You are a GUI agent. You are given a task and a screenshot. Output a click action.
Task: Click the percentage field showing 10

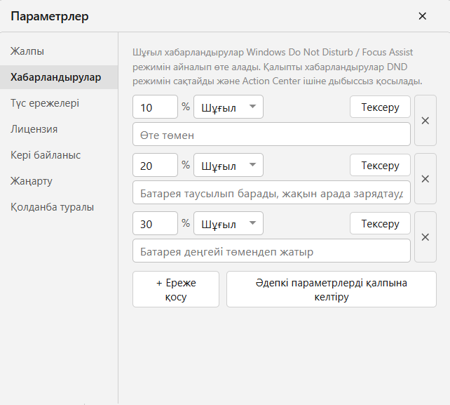click(156, 107)
